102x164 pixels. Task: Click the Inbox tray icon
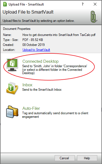click(x=12, y=88)
